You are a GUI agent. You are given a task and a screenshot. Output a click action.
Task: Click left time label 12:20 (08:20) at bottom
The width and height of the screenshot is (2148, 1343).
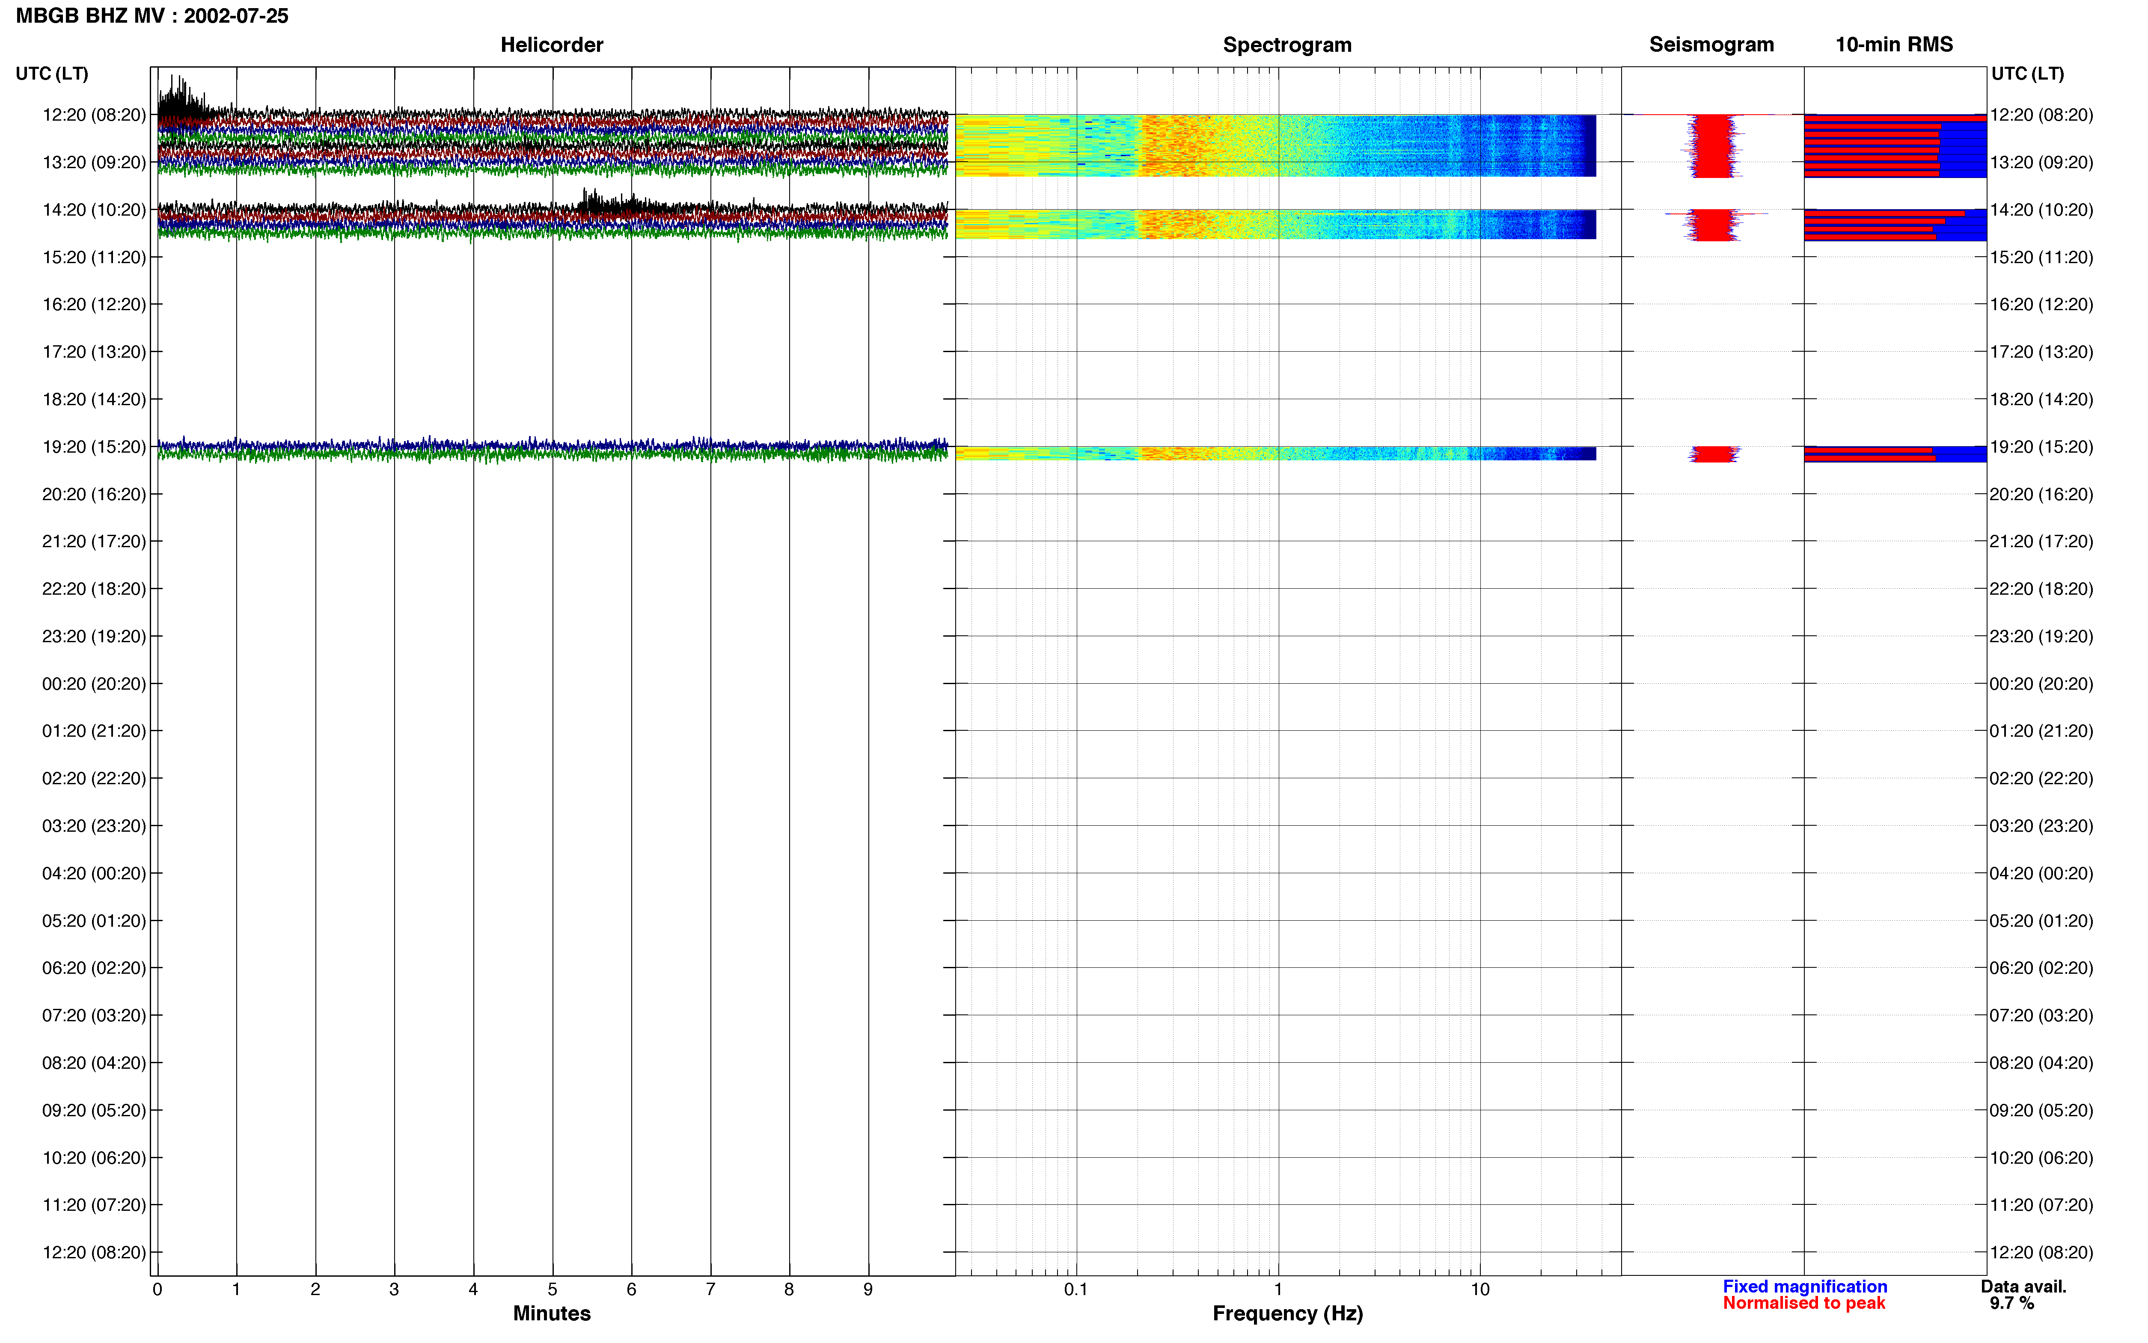coord(94,1251)
